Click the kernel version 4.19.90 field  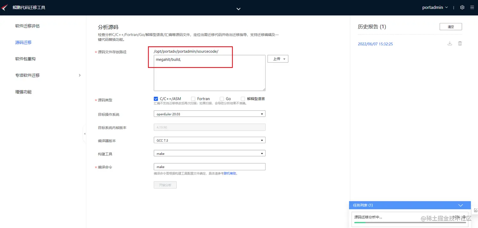click(210, 127)
